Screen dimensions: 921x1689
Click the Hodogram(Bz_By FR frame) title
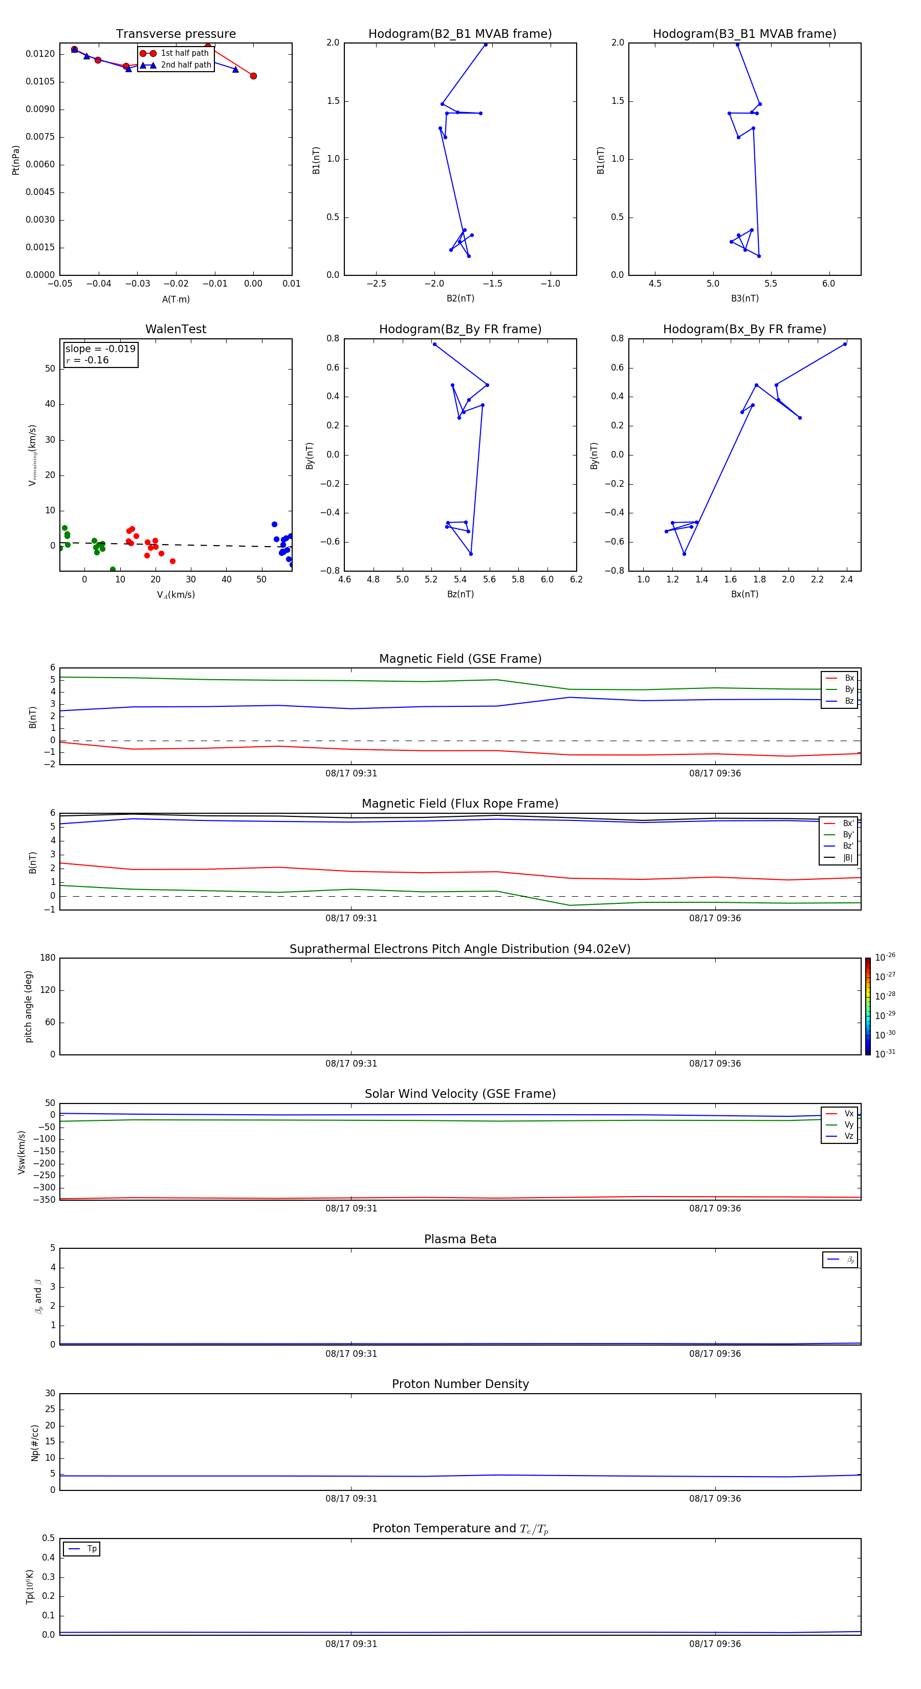460,329
